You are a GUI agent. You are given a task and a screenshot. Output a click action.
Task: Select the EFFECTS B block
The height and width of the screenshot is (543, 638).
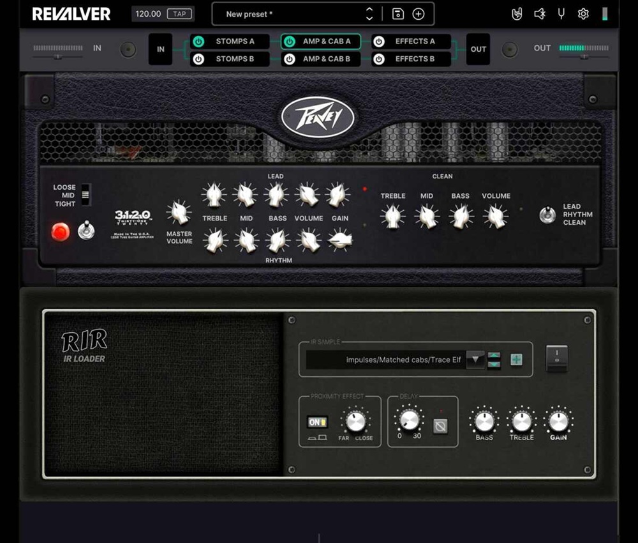point(413,59)
